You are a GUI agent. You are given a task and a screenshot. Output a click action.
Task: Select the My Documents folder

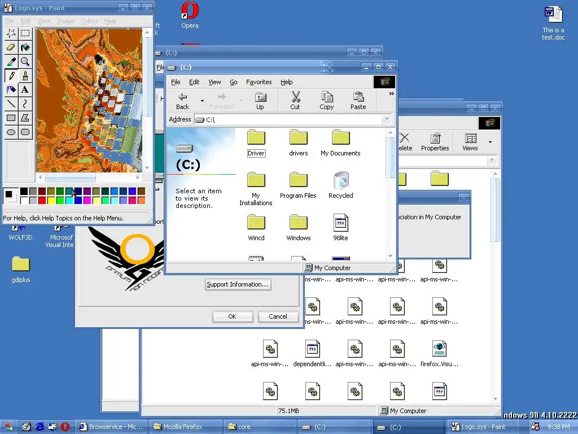340,143
